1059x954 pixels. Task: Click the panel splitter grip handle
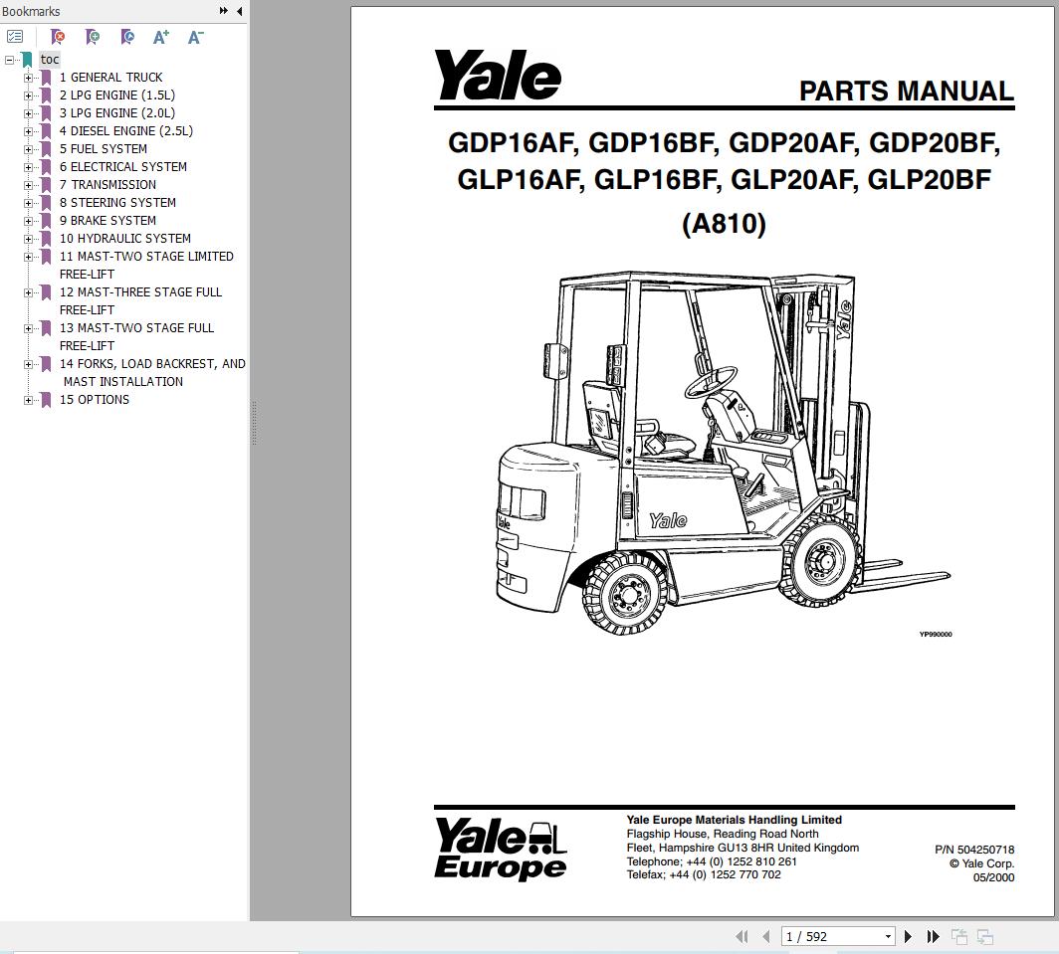tap(254, 424)
